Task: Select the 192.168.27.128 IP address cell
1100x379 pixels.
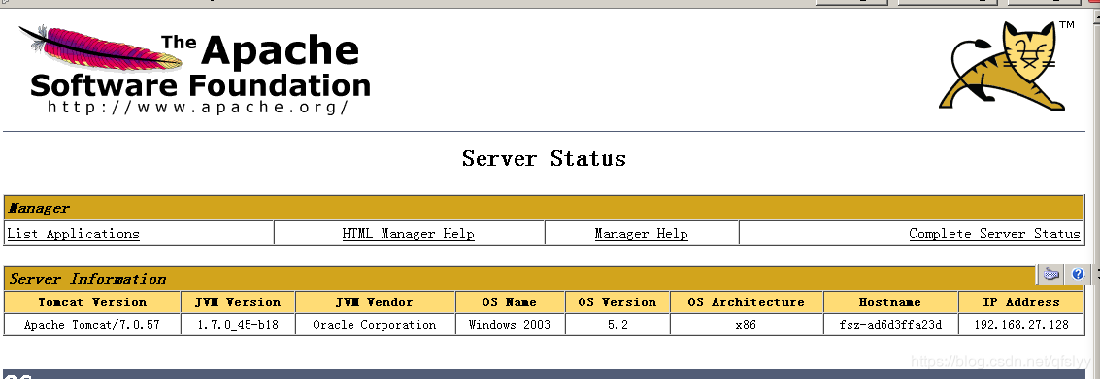Action: 1021,325
